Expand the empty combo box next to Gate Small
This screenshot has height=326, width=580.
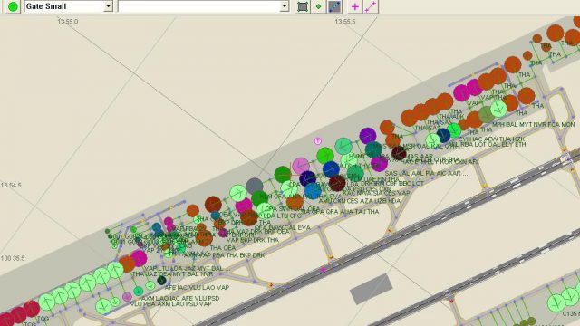[284, 6]
